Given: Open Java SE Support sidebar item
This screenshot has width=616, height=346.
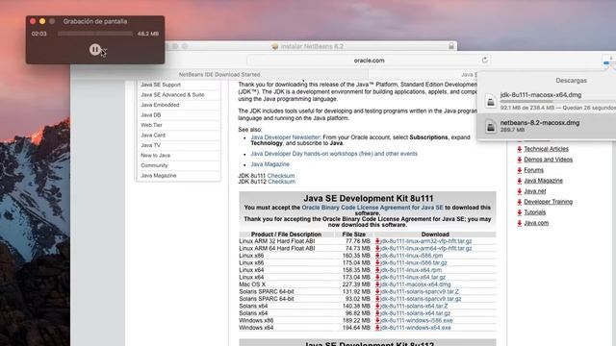Looking at the screenshot, I should pos(161,85).
